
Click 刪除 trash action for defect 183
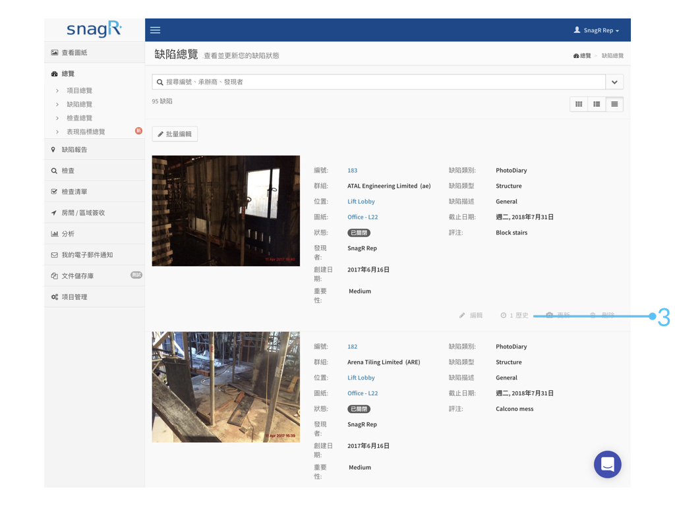(x=602, y=316)
